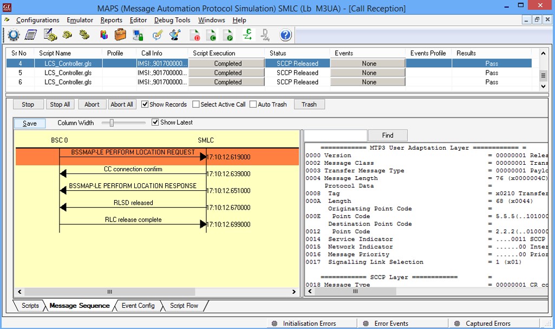Open the blue question mark help icon
Image resolution: width=555 pixels, height=329 pixels.
pyautogui.click(x=285, y=35)
